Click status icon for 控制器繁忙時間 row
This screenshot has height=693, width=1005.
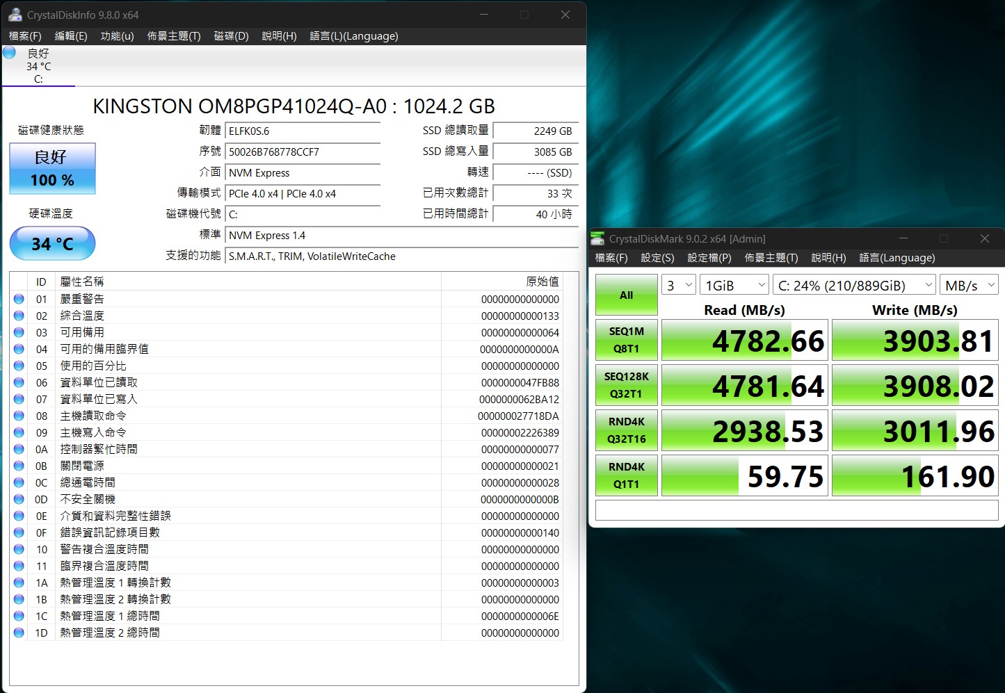[x=19, y=449]
